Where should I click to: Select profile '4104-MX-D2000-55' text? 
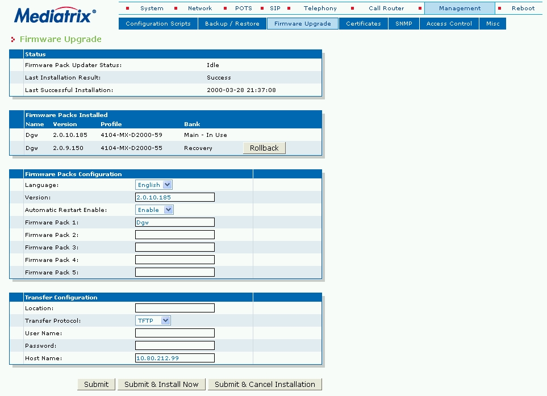point(132,148)
